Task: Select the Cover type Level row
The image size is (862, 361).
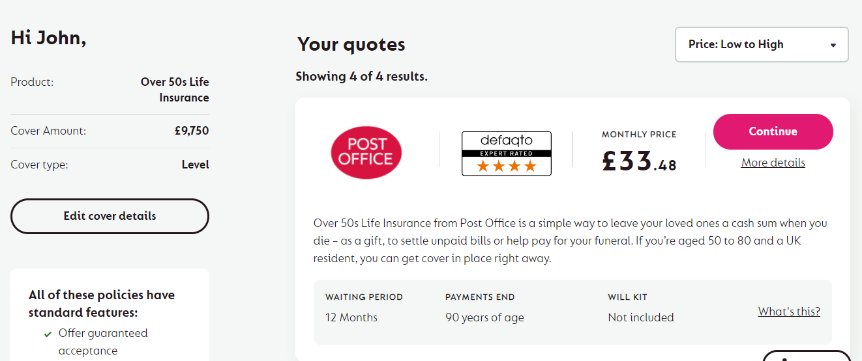Action: click(110, 165)
